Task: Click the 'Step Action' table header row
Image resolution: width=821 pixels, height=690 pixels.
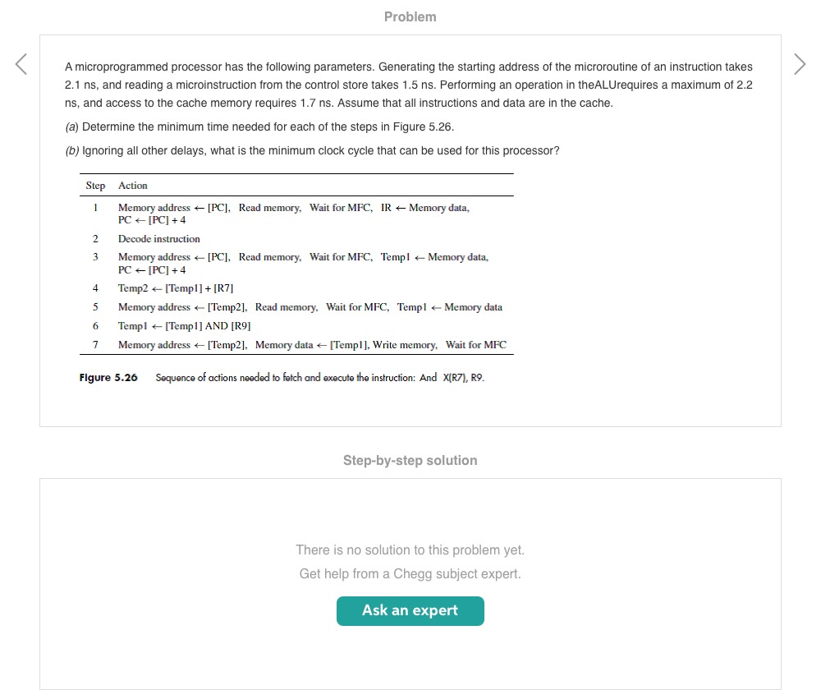Action: [117, 186]
